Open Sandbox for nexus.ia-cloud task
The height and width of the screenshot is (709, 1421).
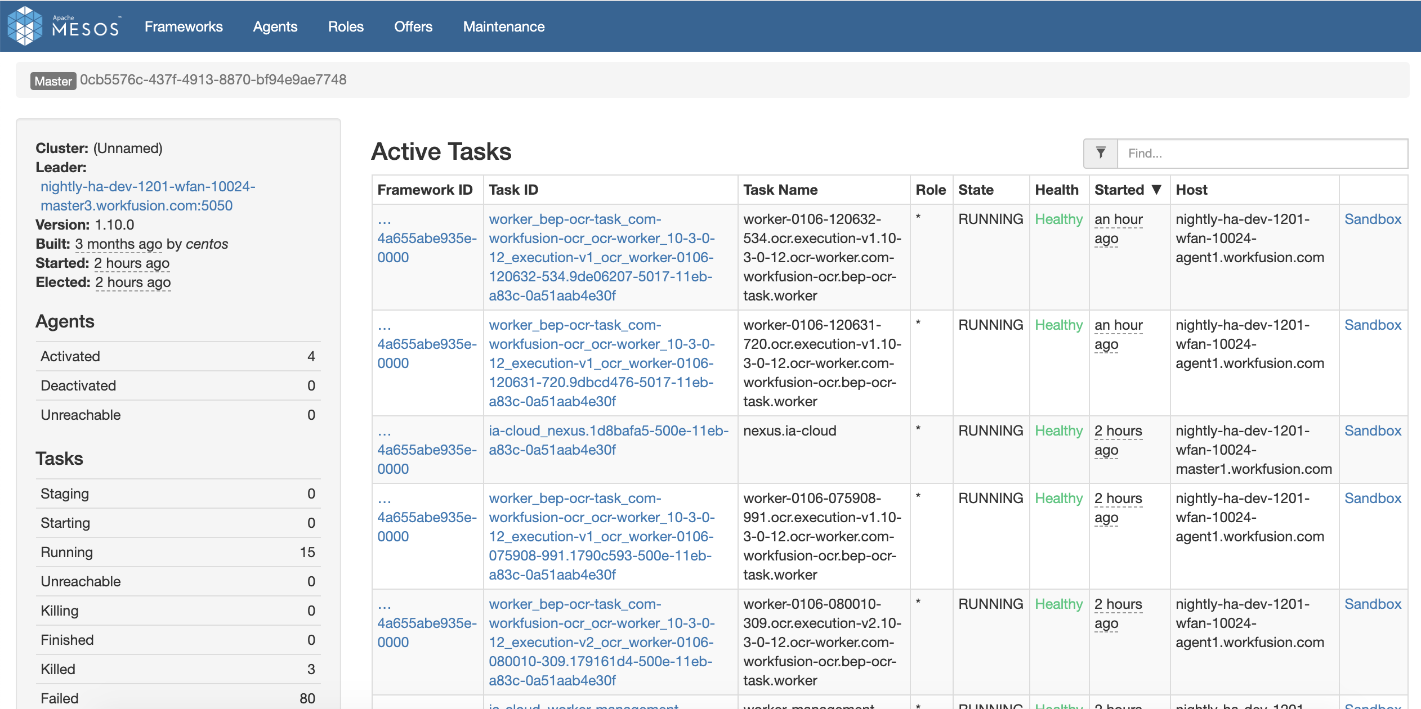click(1373, 430)
